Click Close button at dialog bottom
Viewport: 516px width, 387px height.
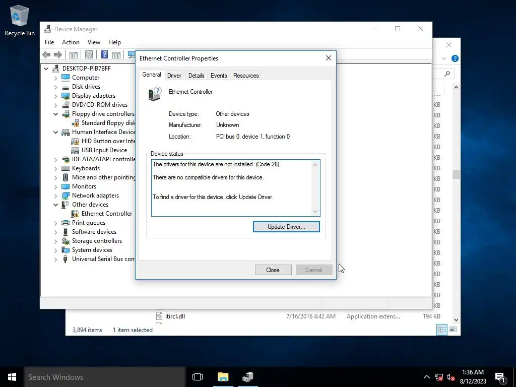273,270
